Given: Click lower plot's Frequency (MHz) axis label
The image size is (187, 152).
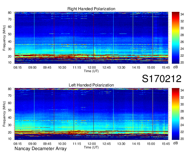Looking at the screenshot, I should click(x=4, y=114).
